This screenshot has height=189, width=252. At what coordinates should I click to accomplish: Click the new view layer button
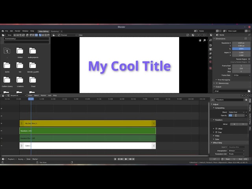point(246,31)
